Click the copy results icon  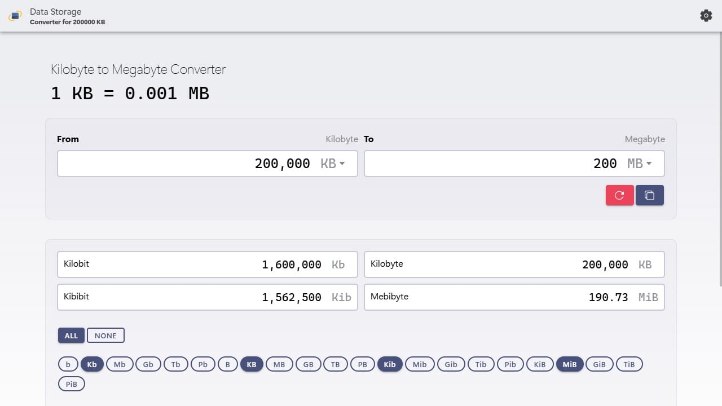650,195
